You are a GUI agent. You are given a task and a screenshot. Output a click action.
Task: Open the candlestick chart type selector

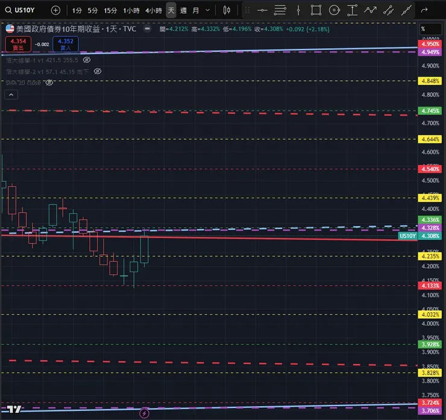[227, 10]
